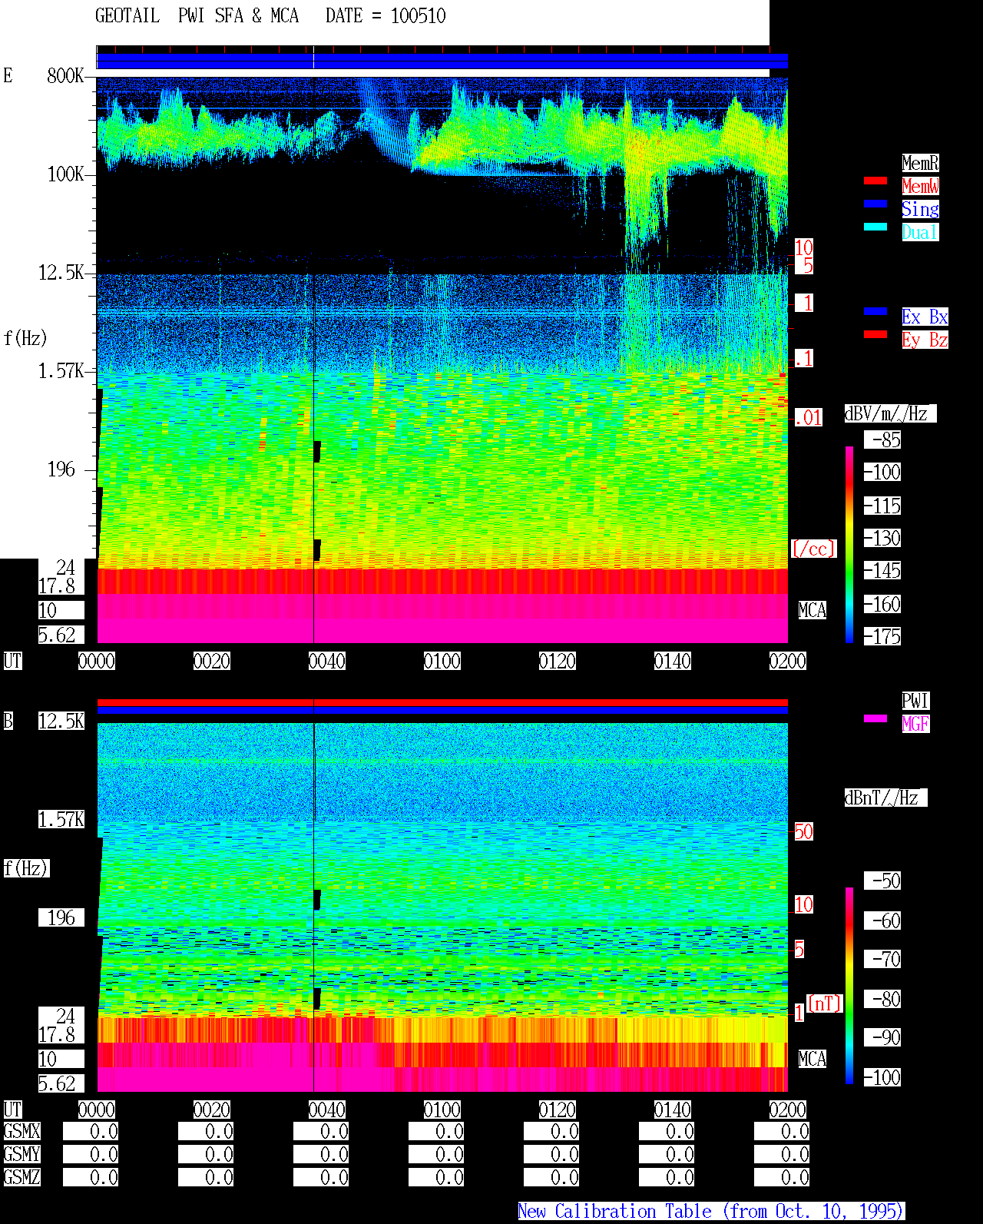Click the 'DATE = 100510' header text

tap(386, 16)
